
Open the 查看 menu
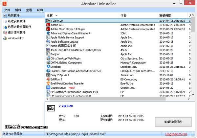pos(29,10)
